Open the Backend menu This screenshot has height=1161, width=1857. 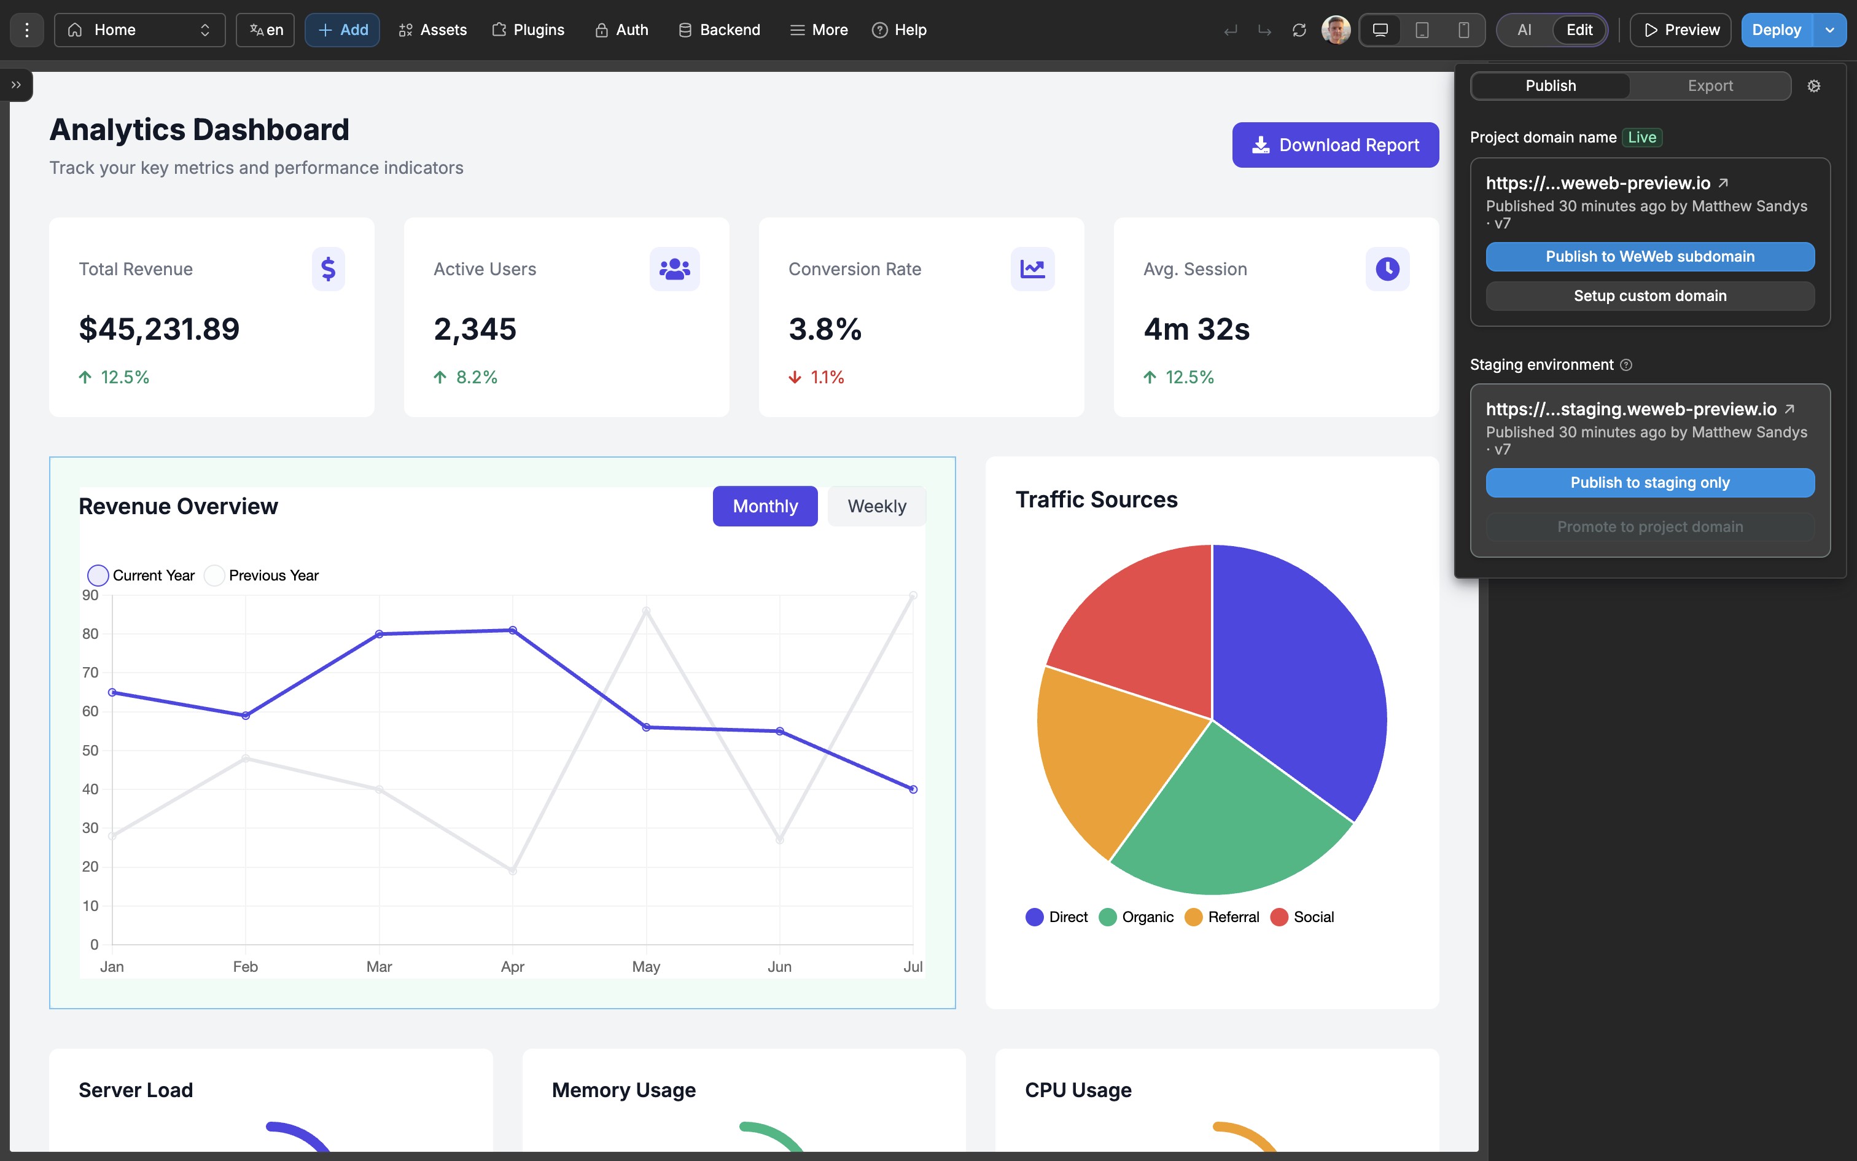(x=719, y=30)
